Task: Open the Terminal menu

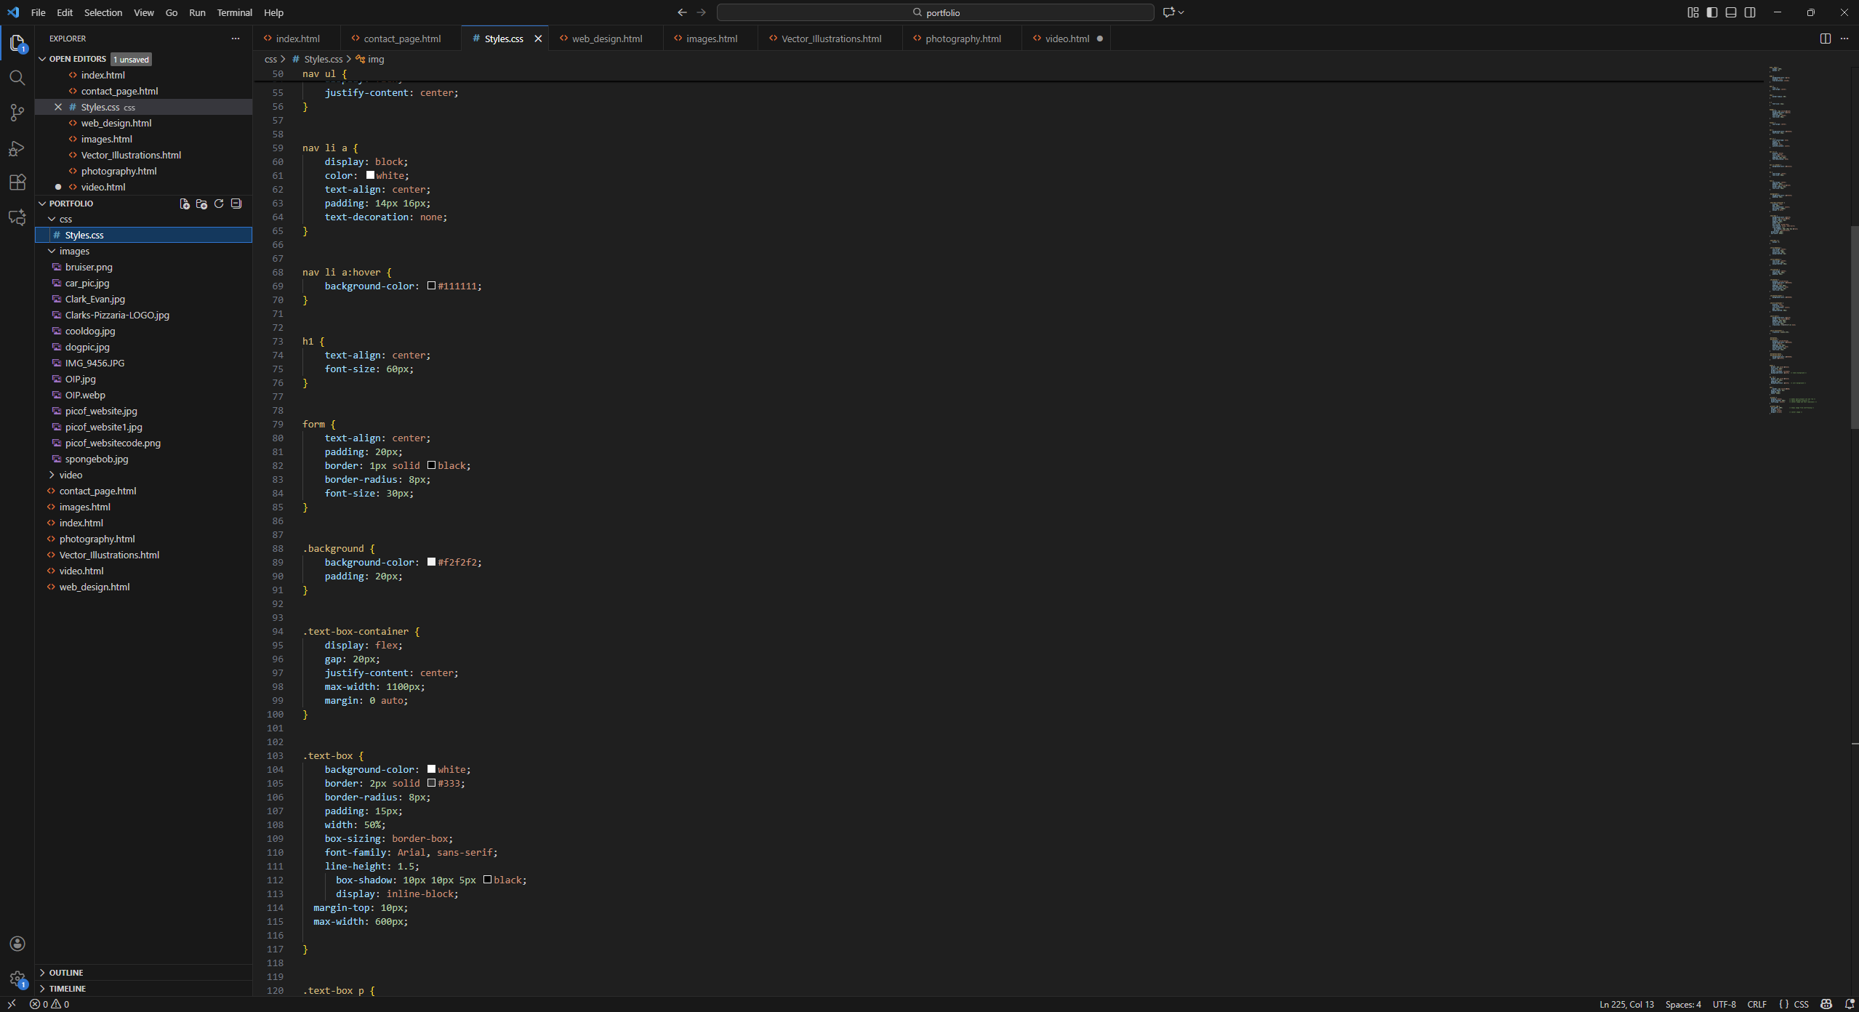Action: click(x=234, y=12)
